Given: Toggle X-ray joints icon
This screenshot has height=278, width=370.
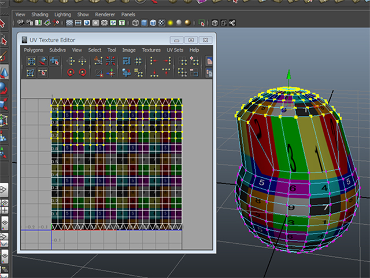Looking at the screenshot, I should (x=232, y=23).
